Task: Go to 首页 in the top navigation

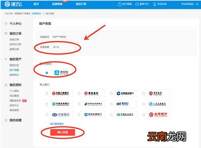Action: click(36, 4)
